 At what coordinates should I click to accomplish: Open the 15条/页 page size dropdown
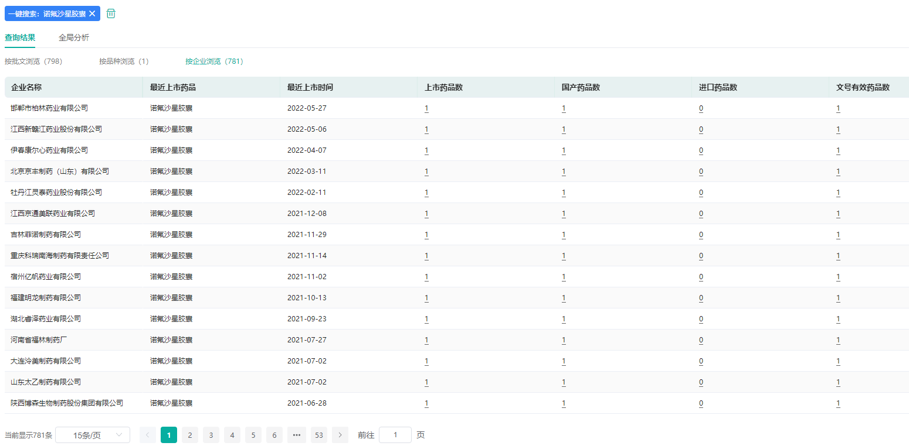[x=93, y=435]
